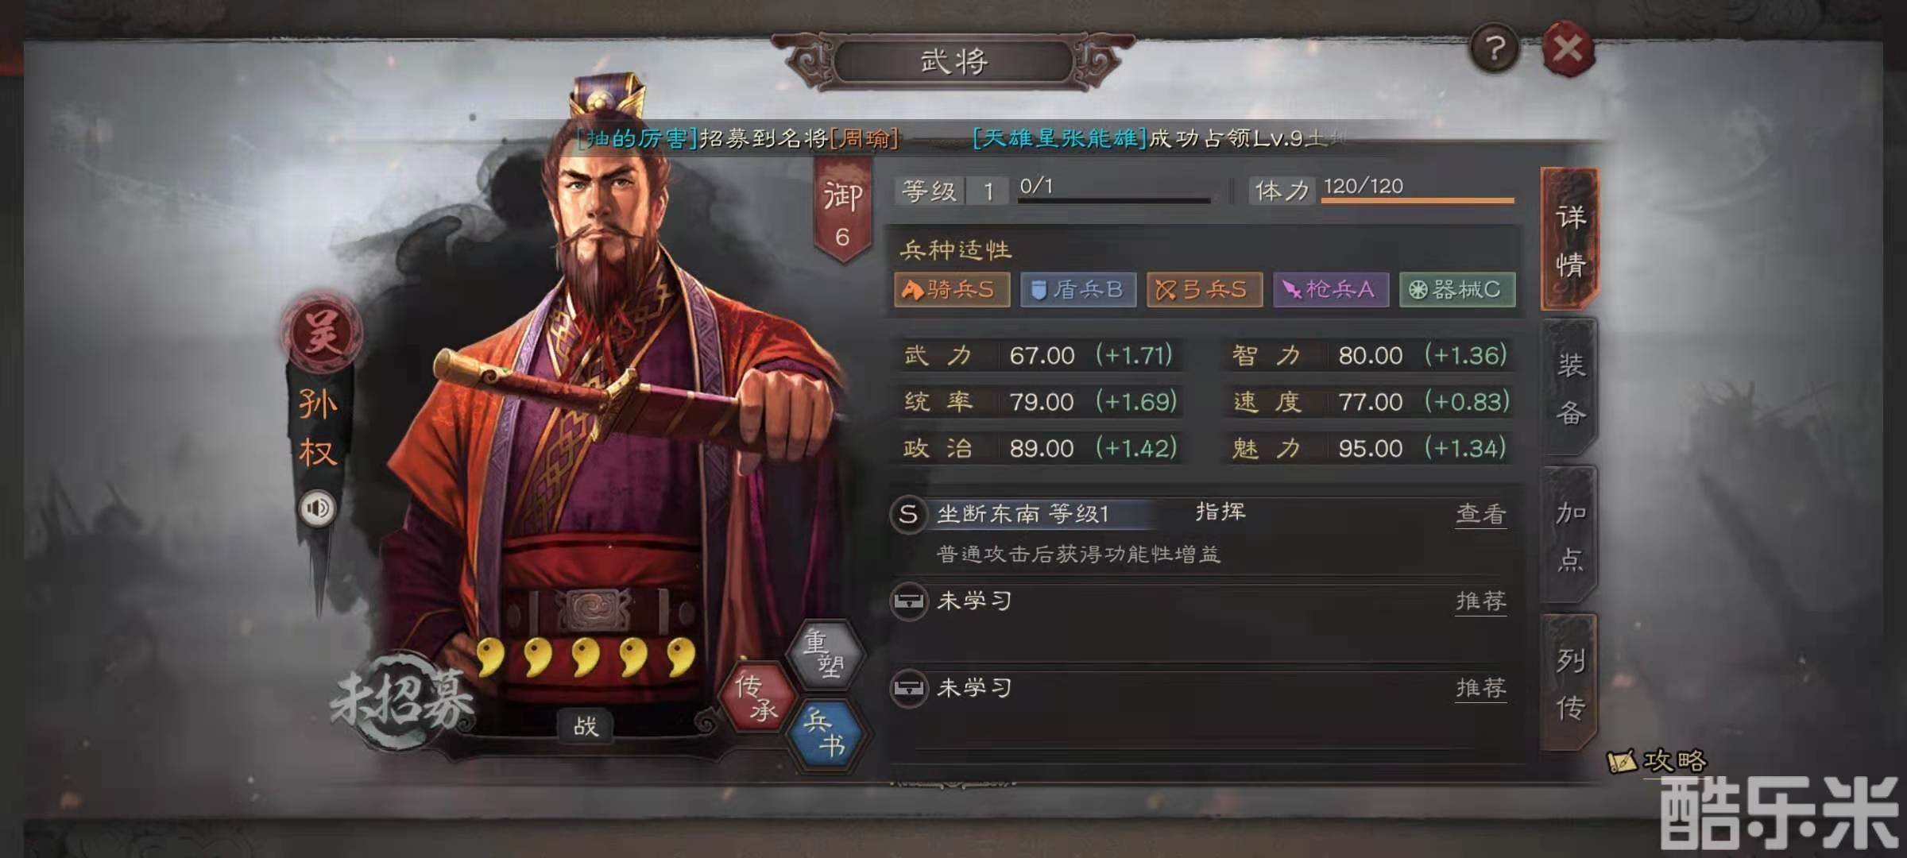This screenshot has height=858, width=1907.
Task: Open the 传承 red hexagon button
Action: [756, 696]
